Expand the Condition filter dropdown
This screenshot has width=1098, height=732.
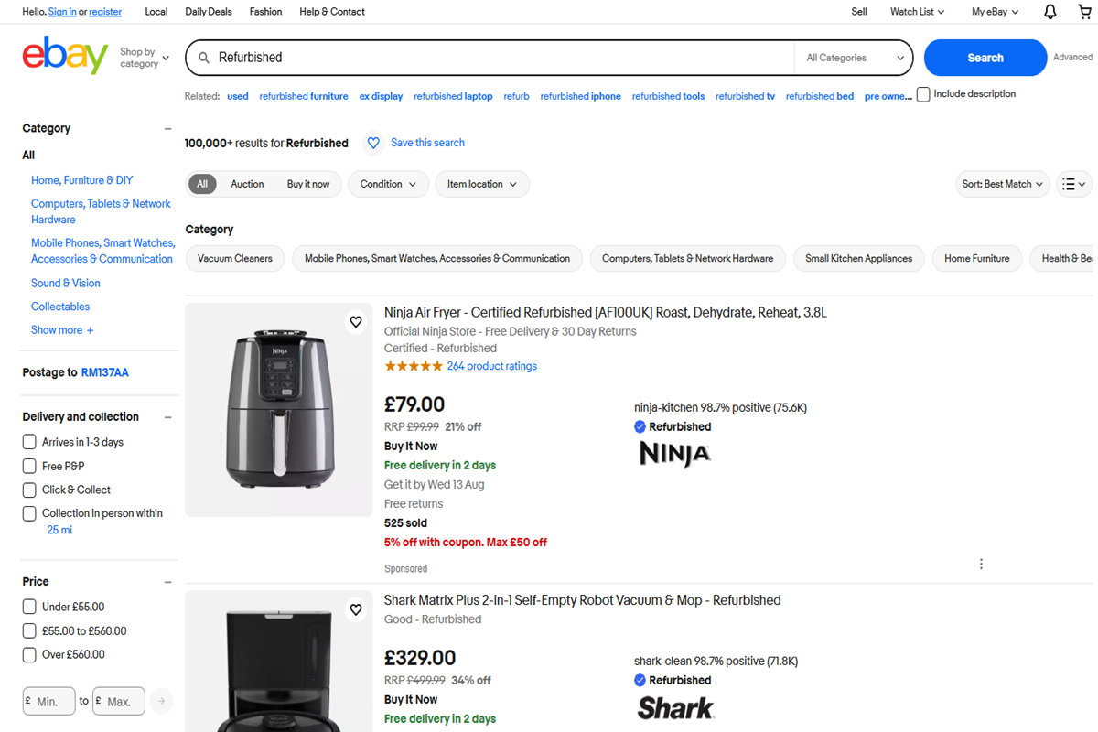coord(388,184)
